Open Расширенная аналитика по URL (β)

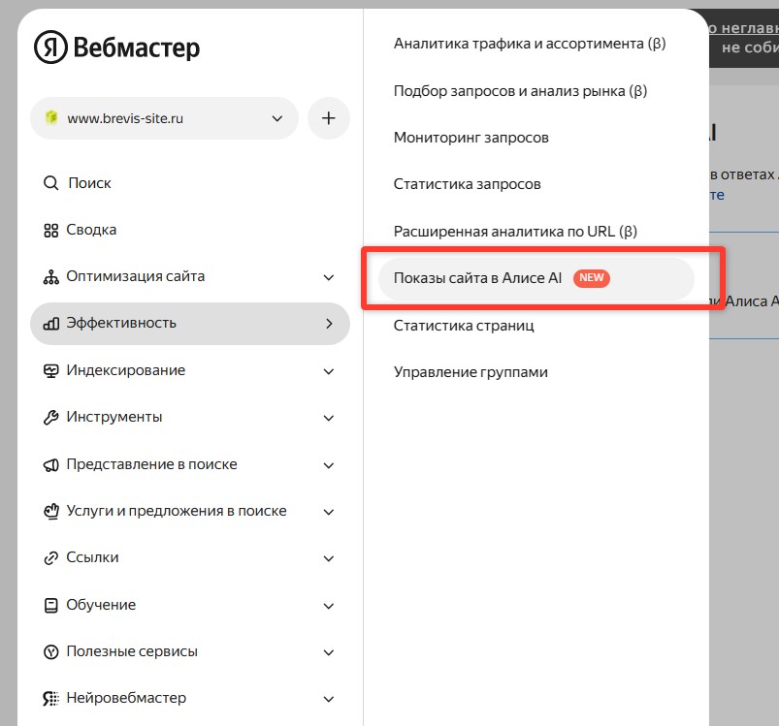click(515, 232)
